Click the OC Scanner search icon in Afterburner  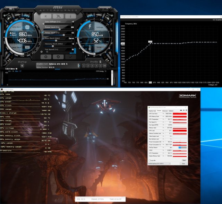[12, 9]
